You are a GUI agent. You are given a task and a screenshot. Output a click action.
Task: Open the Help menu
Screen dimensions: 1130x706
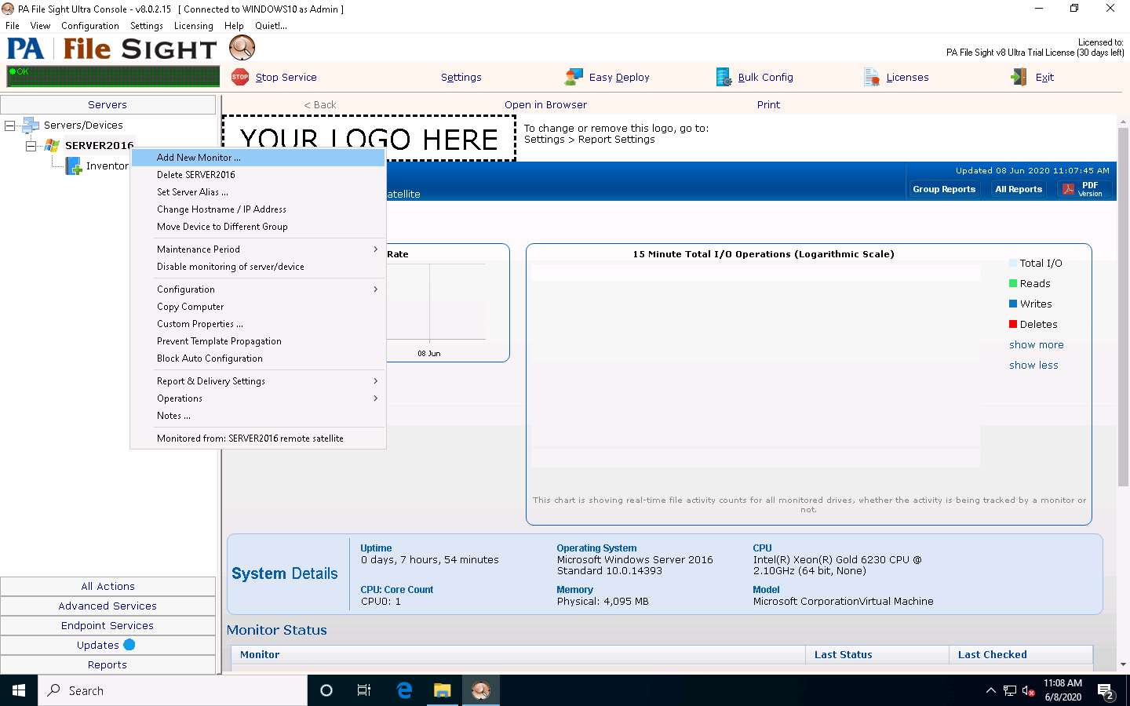coord(234,26)
